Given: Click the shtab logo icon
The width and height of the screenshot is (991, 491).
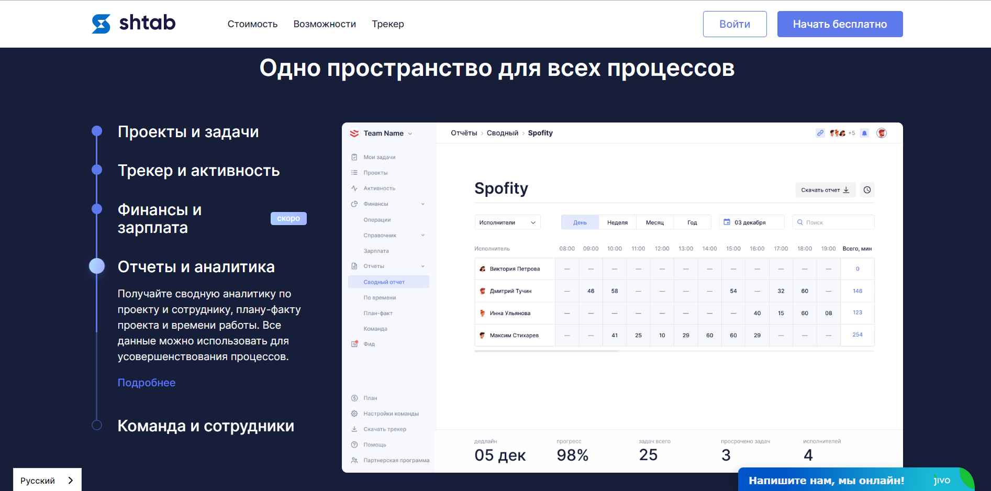Looking at the screenshot, I should (101, 24).
